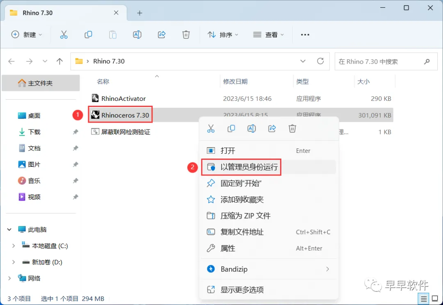
Task: Click the Copy icon in the context menu
Action: pos(231,128)
